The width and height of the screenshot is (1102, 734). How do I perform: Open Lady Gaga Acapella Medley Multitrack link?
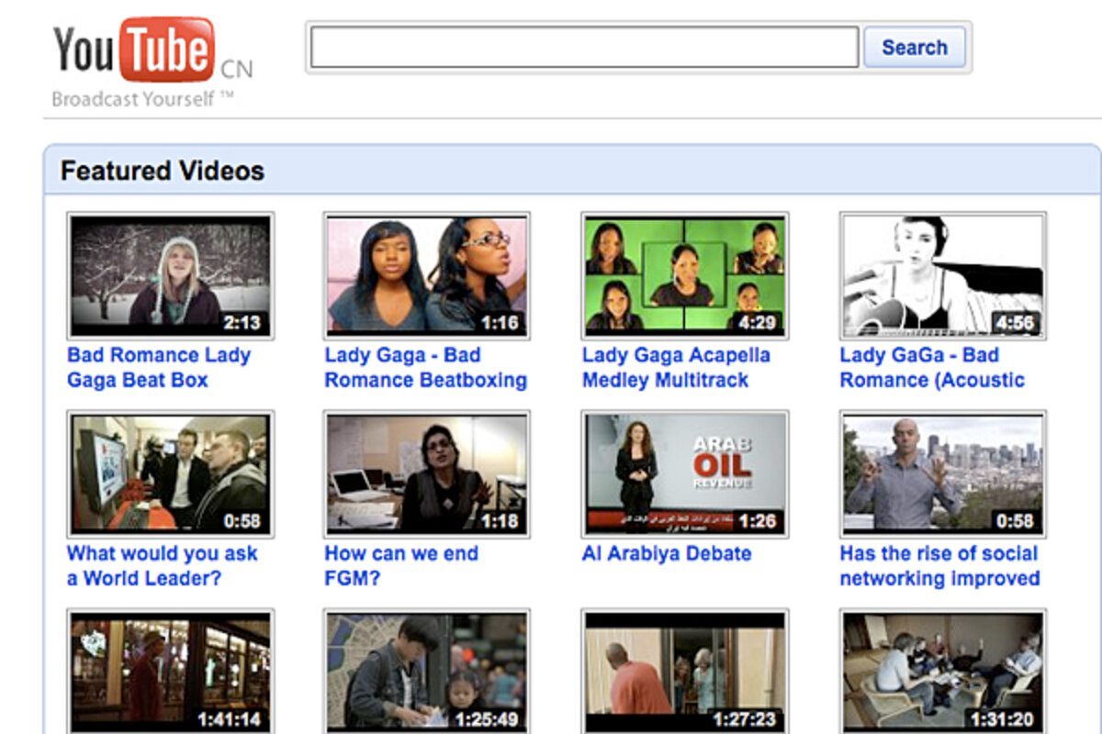[676, 367]
